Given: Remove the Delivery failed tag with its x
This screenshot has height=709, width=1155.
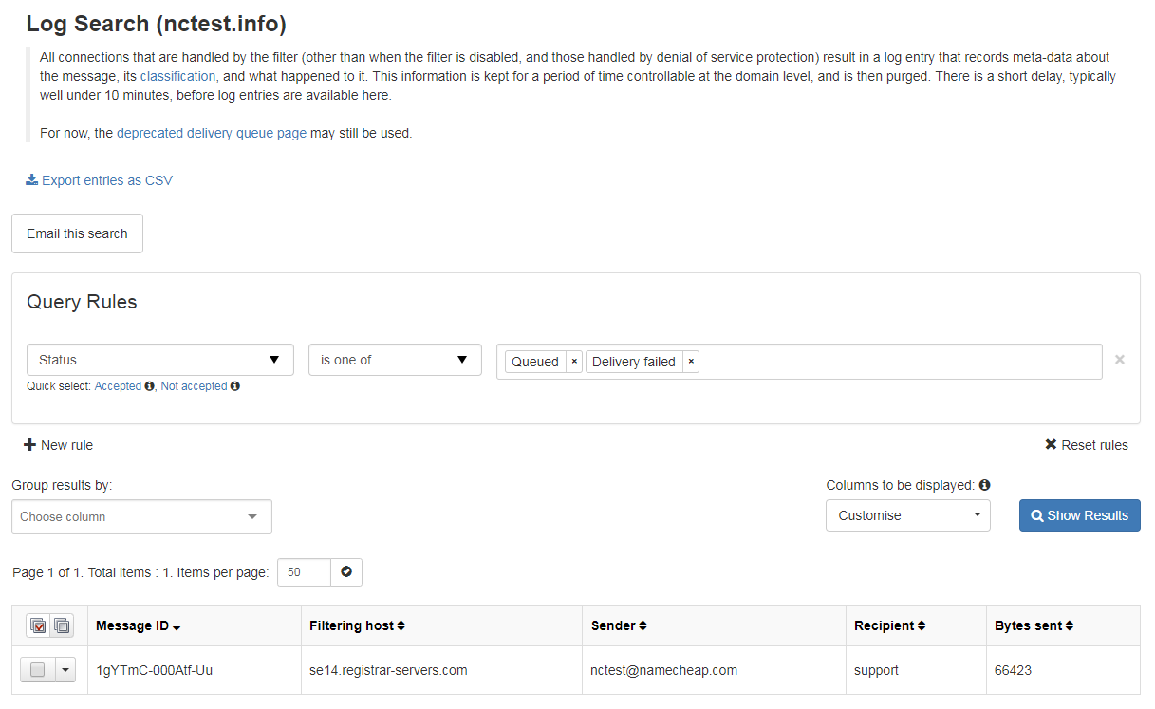Looking at the screenshot, I should coord(691,362).
